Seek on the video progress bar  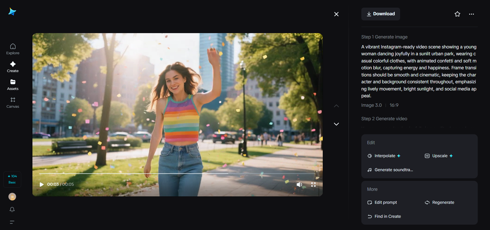pos(177,173)
